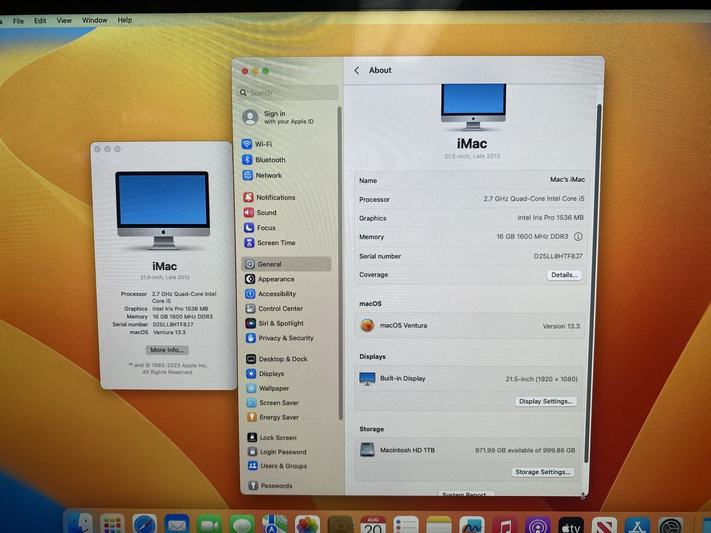
Task: Open Calendar from the Dock
Action: 373,525
